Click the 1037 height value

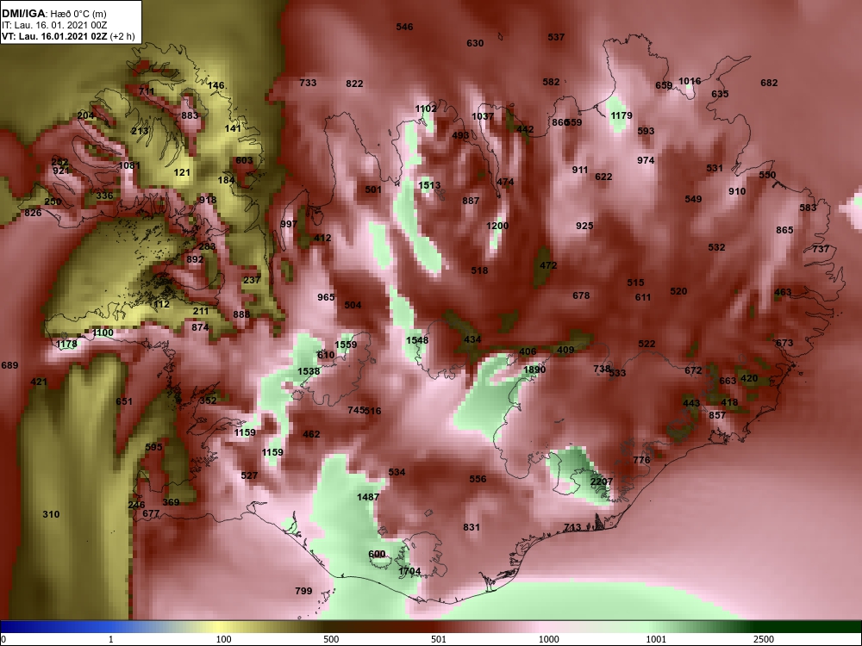(483, 116)
